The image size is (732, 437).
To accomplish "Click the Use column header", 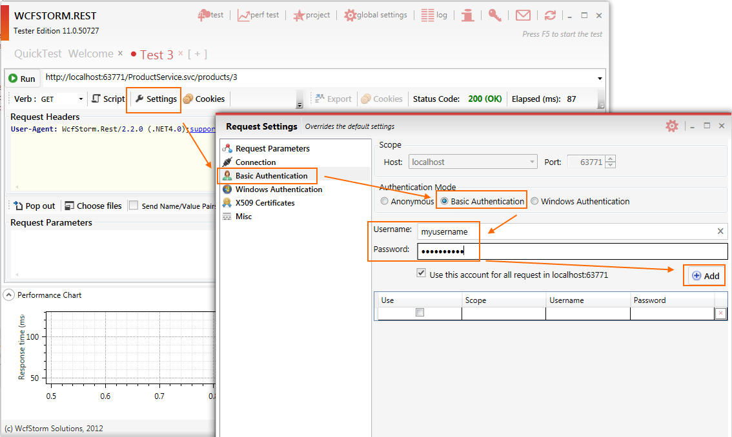I will click(x=419, y=300).
